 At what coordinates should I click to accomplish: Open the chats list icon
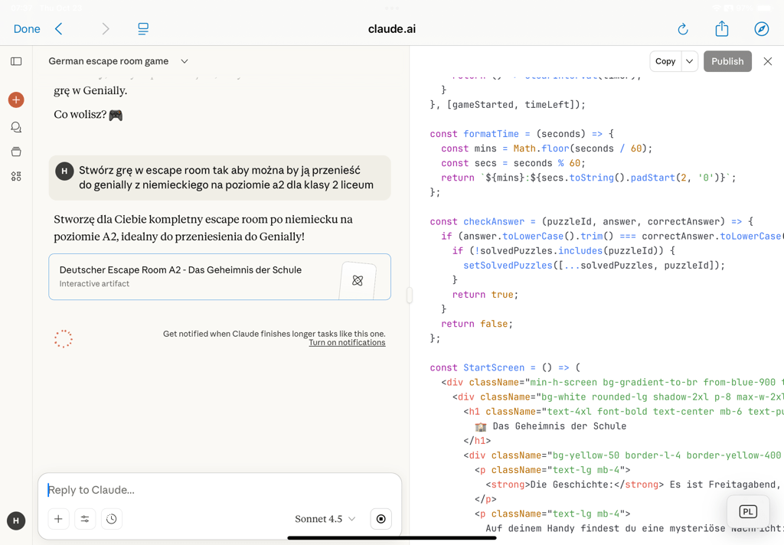click(x=16, y=127)
